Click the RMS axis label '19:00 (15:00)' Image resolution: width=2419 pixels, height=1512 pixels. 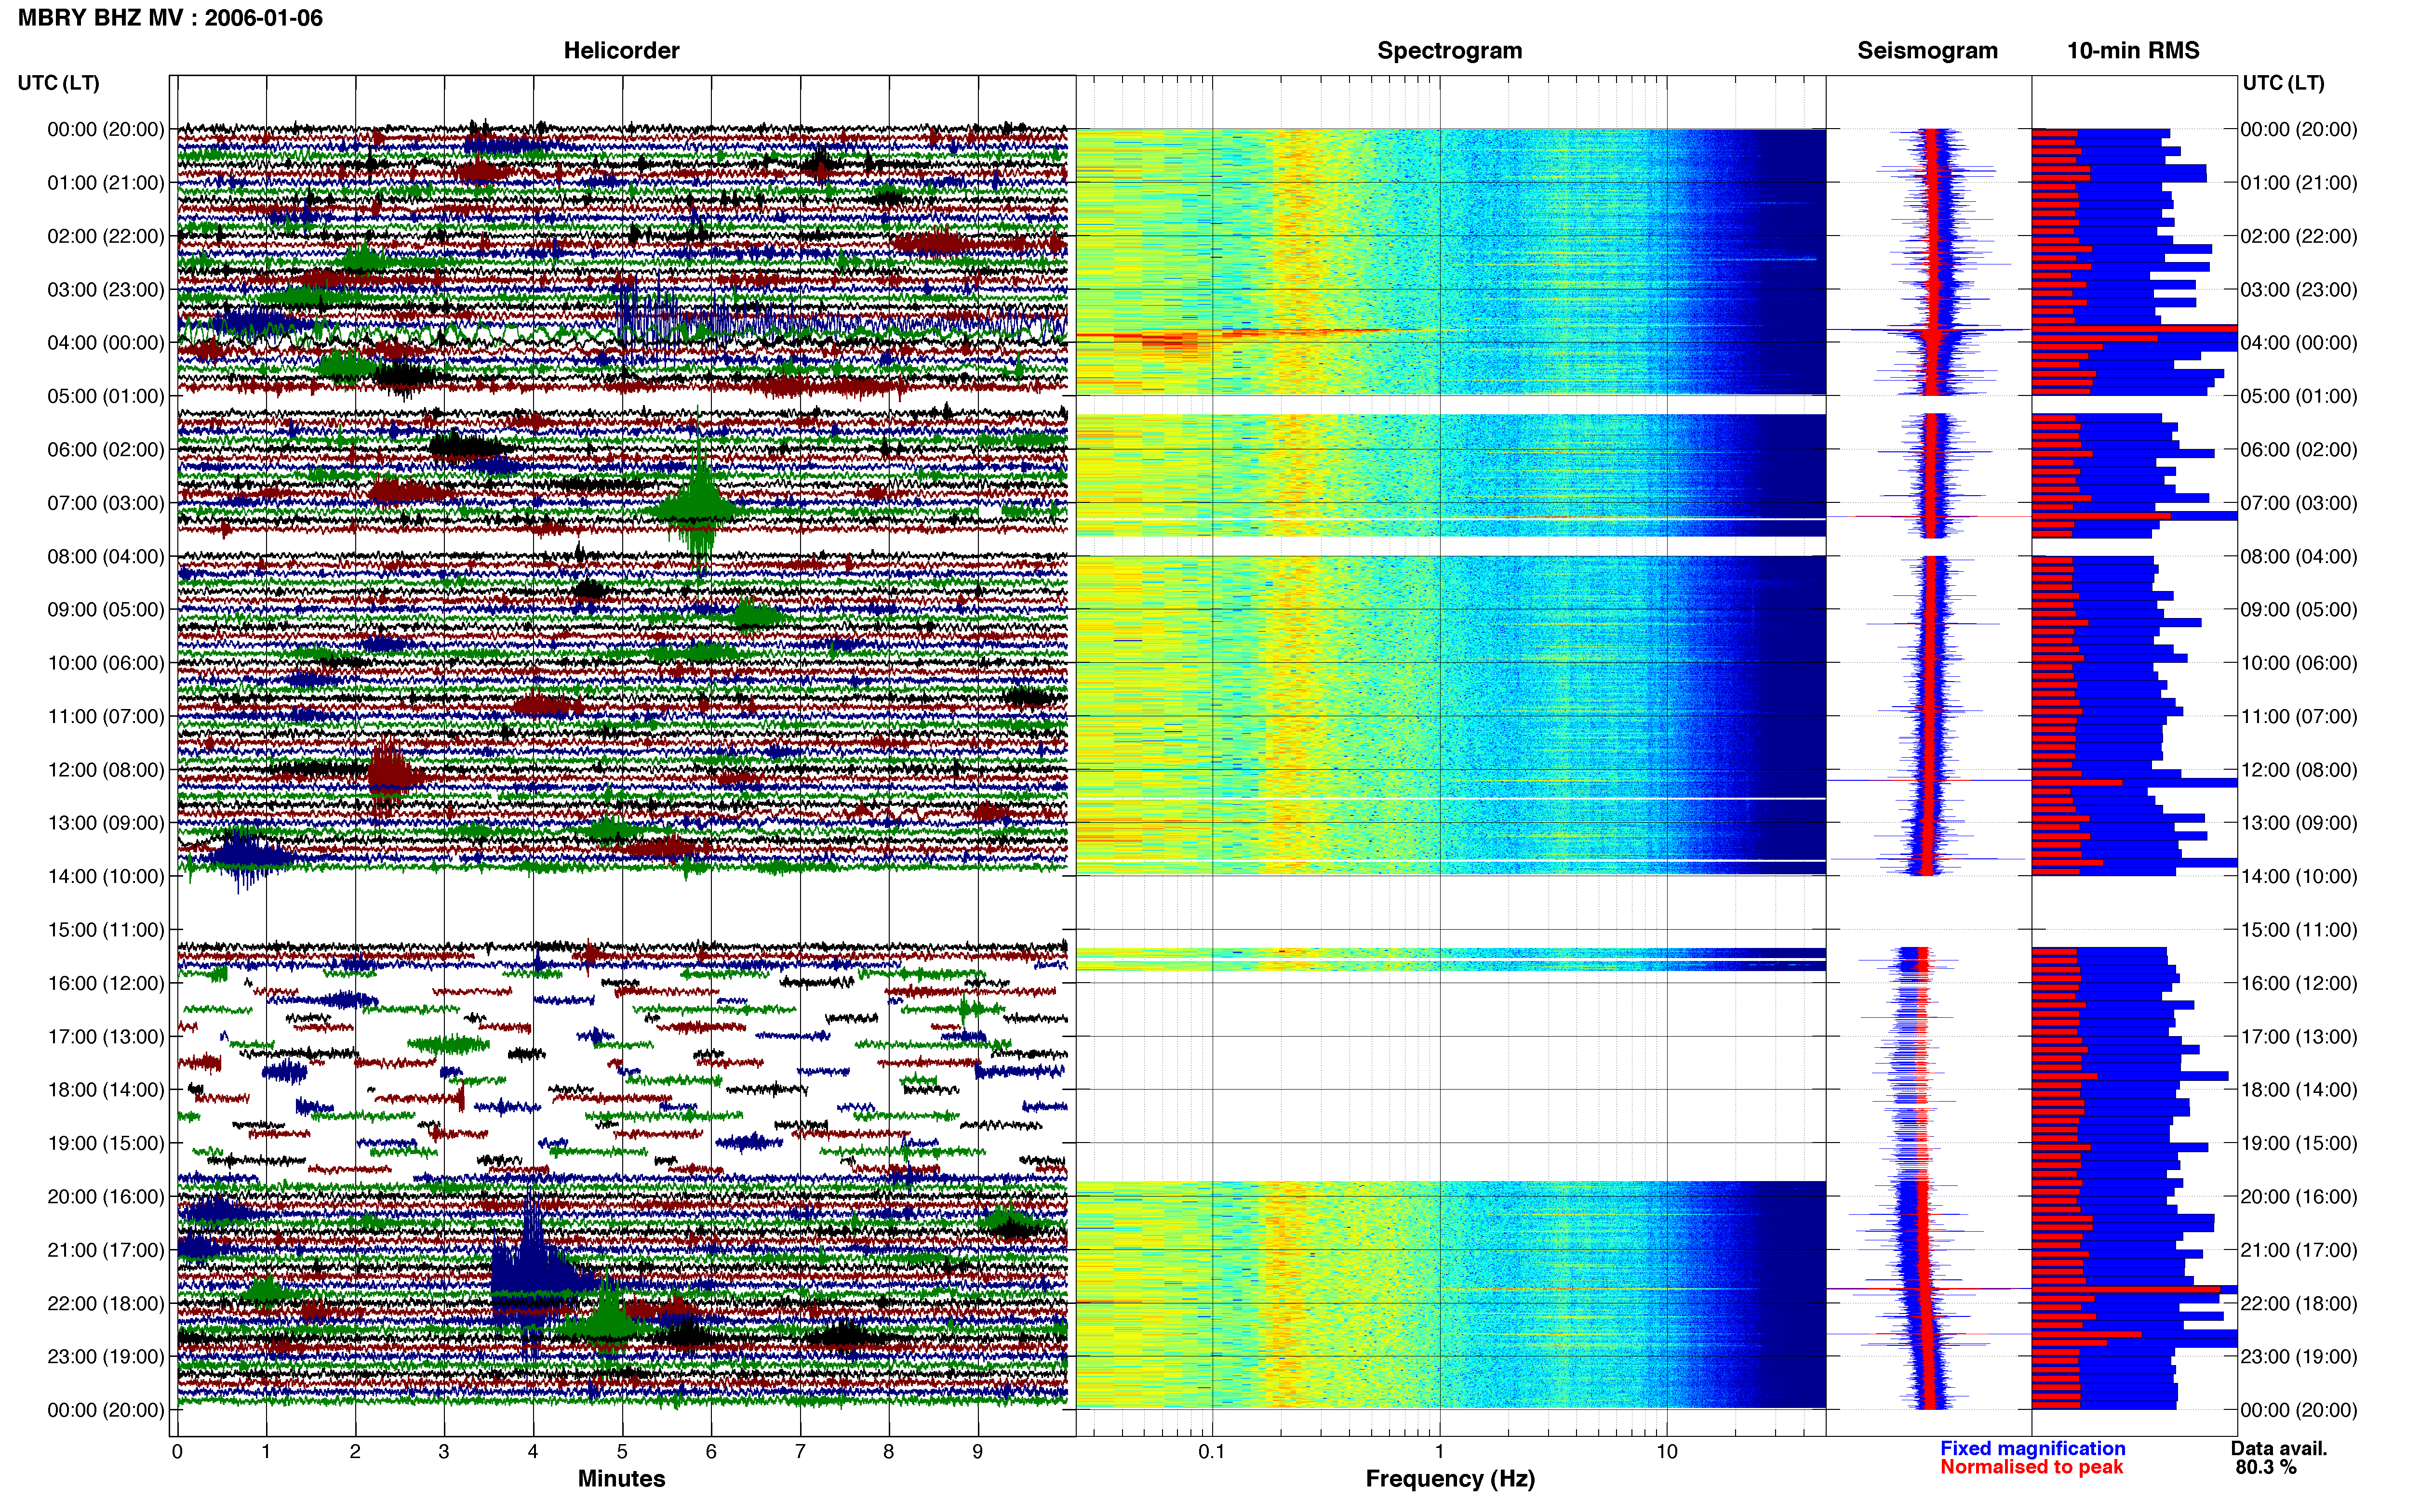pos(2299,1143)
